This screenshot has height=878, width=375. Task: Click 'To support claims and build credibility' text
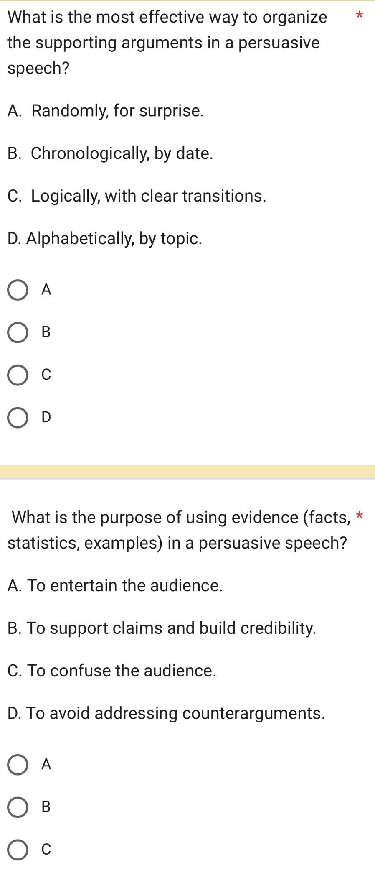click(x=162, y=628)
